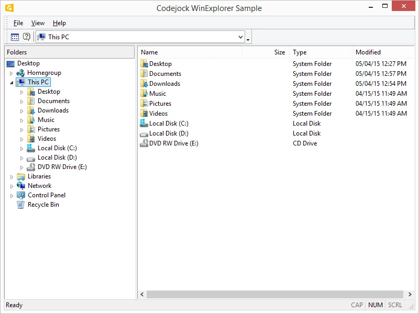The height and width of the screenshot is (314, 419).
Task: Click the help question mark toolbar icon
Action: pyautogui.click(x=27, y=37)
